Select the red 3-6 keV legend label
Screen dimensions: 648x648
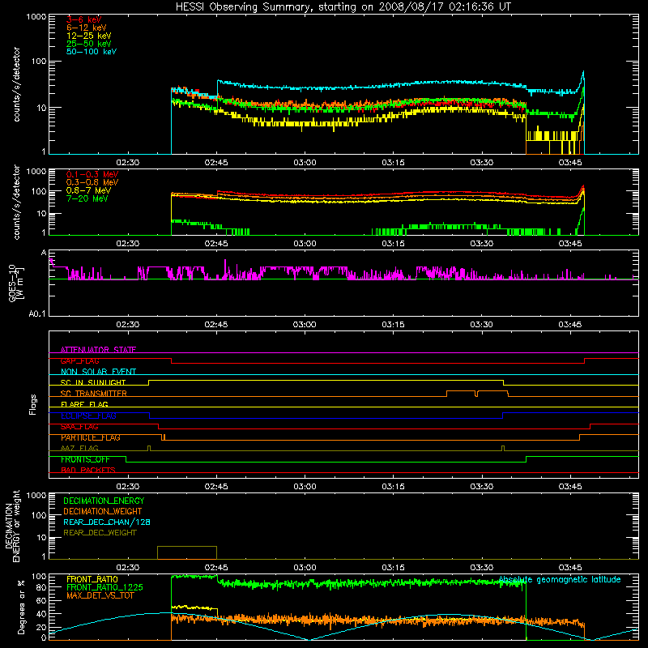pyautogui.click(x=84, y=19)
